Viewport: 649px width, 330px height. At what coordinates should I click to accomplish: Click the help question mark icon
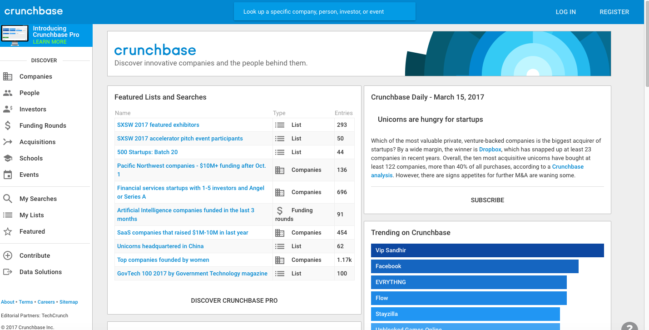tap(629, 326)
